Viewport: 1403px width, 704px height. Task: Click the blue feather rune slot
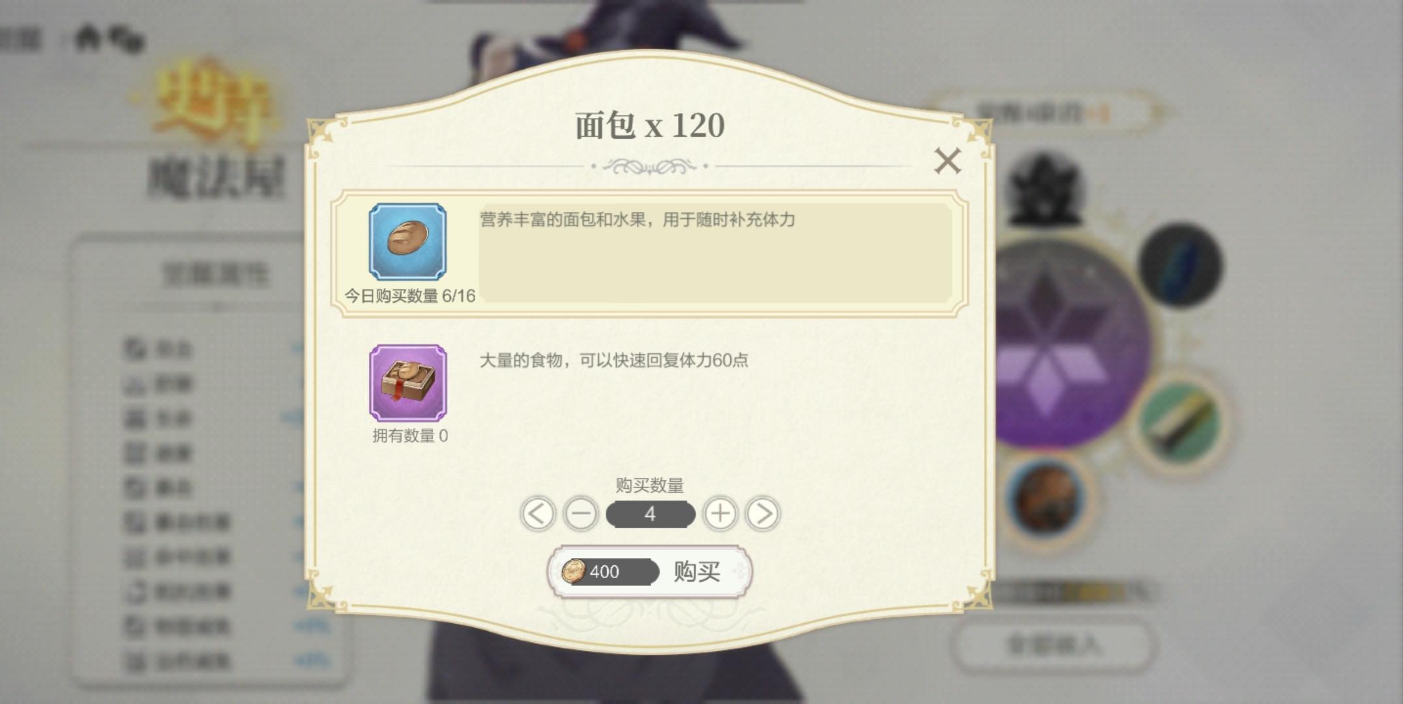(1181, 265)
